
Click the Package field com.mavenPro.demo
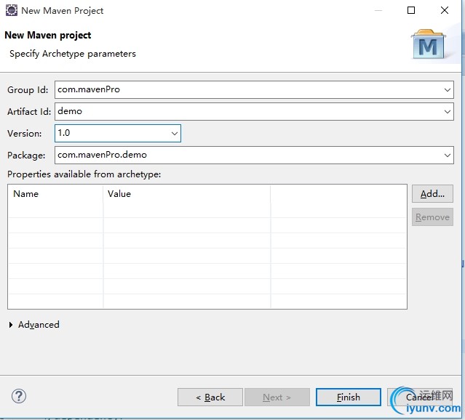pyautogui.click(x=254, y=156)
